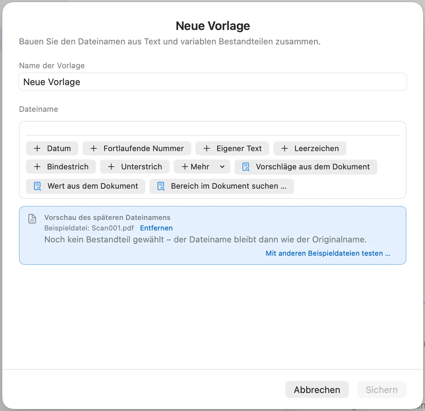The width and height of the screenshot is (425, 411).
Task: Click the Beispieldatei: Scan001.pdf text
Action: 89,228
